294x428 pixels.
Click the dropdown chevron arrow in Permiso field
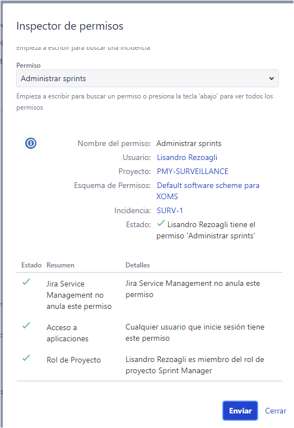[272, 78]
